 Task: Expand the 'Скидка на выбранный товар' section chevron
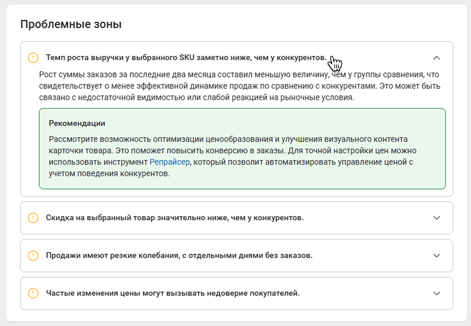pos(436,218)
